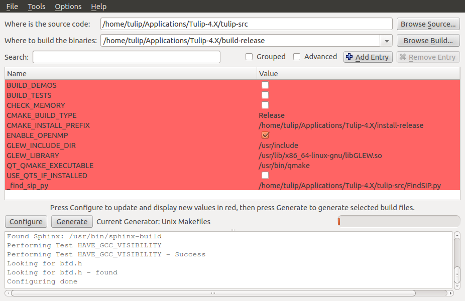The image size is (465, 301).
Task: Click the Browse Build button
Action: 428,41
